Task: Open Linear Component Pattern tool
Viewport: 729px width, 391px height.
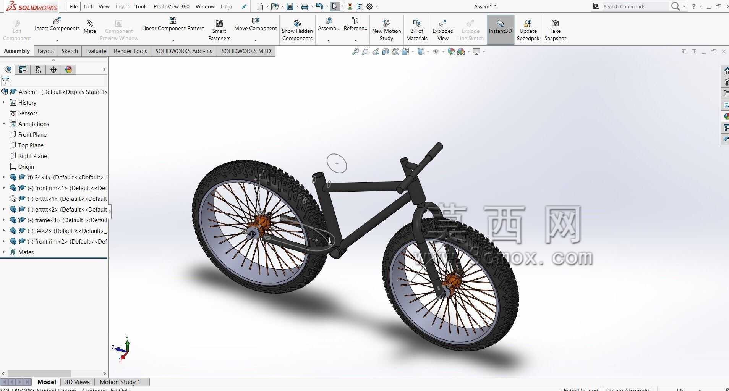Action: coord(173,24)
